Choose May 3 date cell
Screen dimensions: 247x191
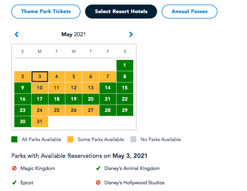(40, 77)
